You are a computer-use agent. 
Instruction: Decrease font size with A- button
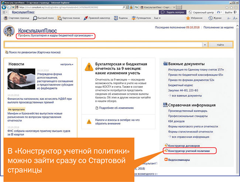click(229, 18)
